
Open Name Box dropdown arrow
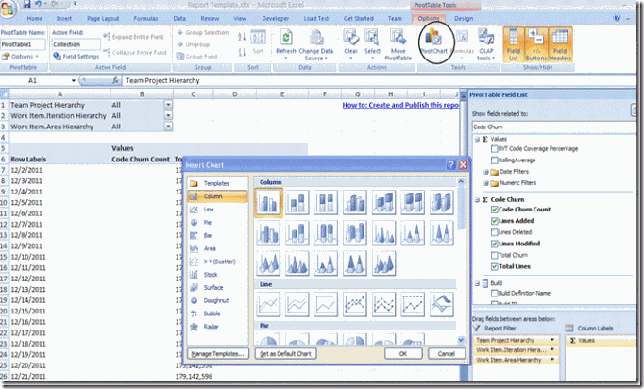(73, 81)
